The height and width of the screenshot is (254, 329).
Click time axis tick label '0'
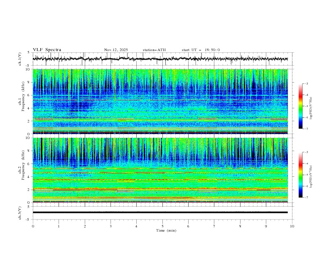33,226
